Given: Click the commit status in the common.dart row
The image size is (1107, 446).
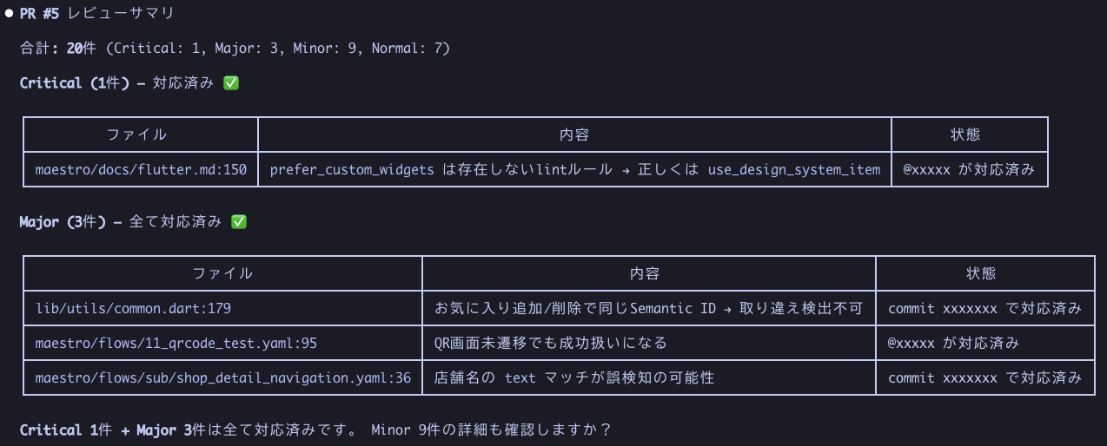Looking at the screenshot, I should (984, 308).
